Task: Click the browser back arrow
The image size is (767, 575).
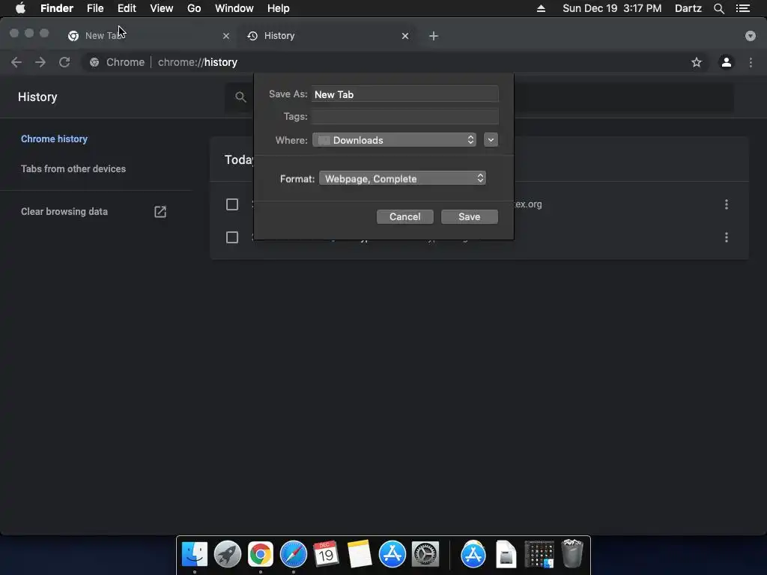Action: [x=16, y=62]
